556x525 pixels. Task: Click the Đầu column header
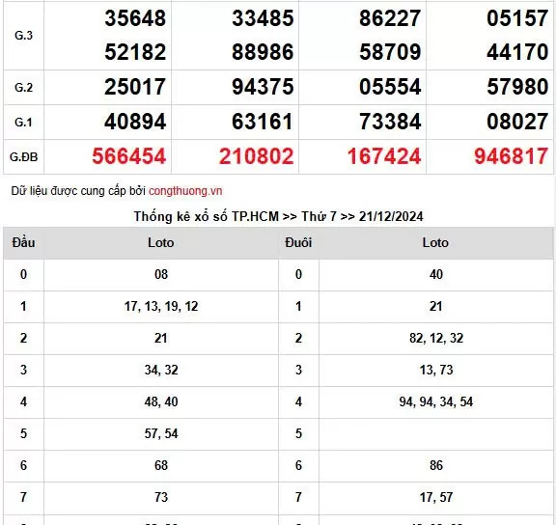click(x=23, y=243)
